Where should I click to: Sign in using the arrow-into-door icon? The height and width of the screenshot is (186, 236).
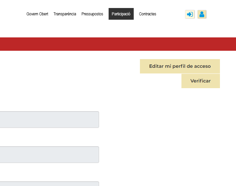click(x=190, y=14)
